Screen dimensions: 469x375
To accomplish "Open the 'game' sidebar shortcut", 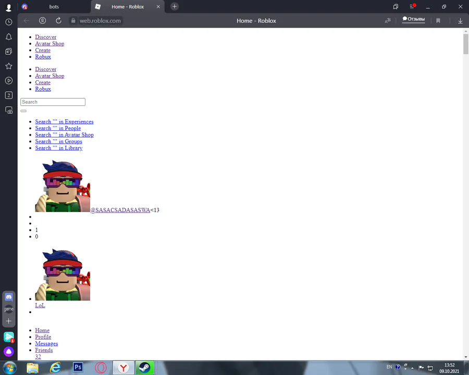I will (9, 309).
